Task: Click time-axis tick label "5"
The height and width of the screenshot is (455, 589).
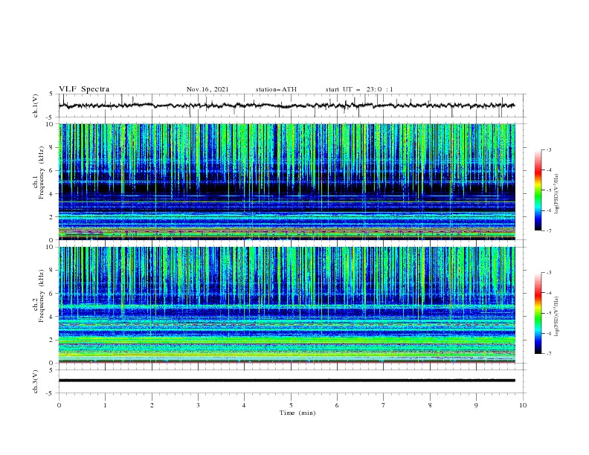Action: click(x=291, y=405)
